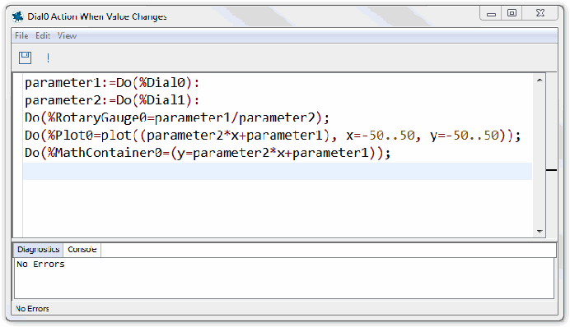The height and width of the screenshot is (327, 570).
Task: Click No Errors text in Diagnostics pane
Action: tap(40, 265)
